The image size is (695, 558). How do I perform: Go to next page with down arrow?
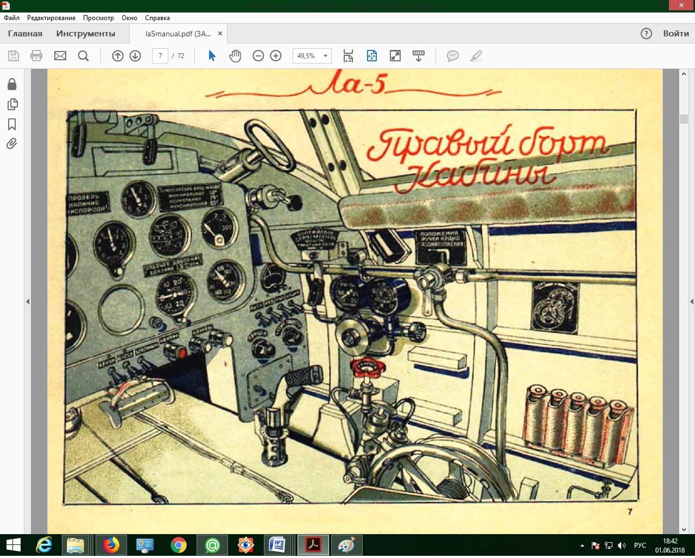pos(135,56)
